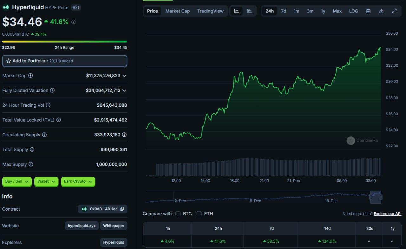Click the 999,990,391 total supply value
Screen dimensions: 406x249
click(x=114, y=149)
